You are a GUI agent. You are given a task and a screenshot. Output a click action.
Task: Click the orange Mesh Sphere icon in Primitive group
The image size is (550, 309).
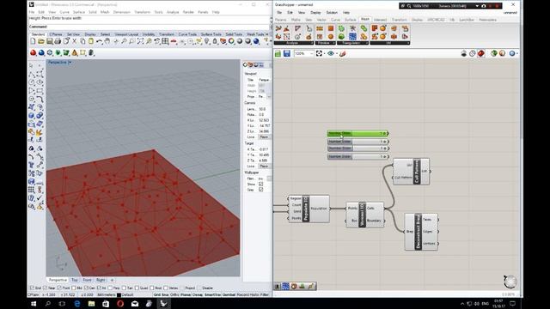tap(330, 36)
